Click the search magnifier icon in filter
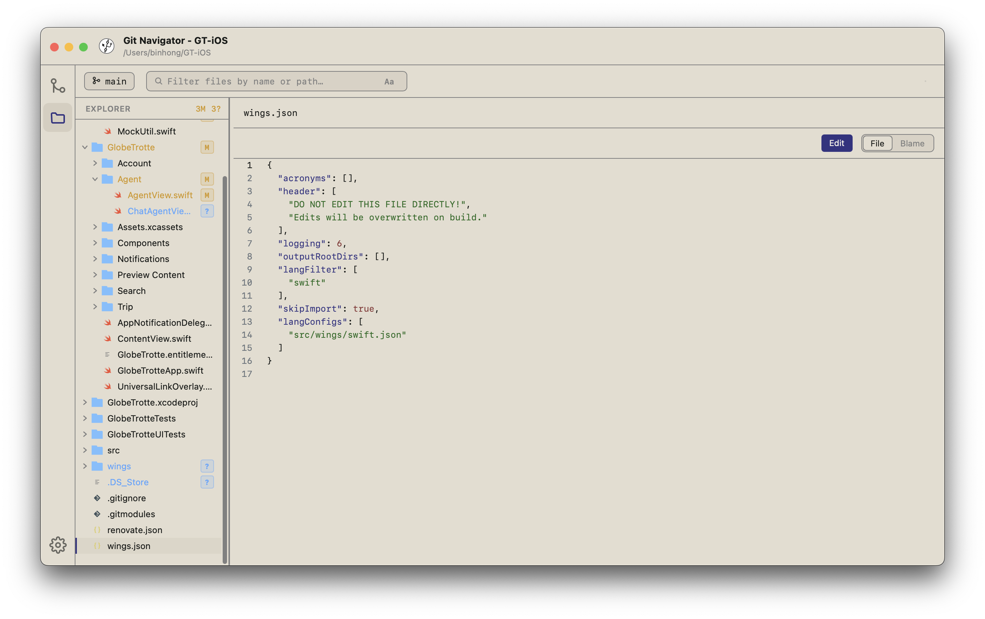The image size is (985, 619). pos(159,81)
